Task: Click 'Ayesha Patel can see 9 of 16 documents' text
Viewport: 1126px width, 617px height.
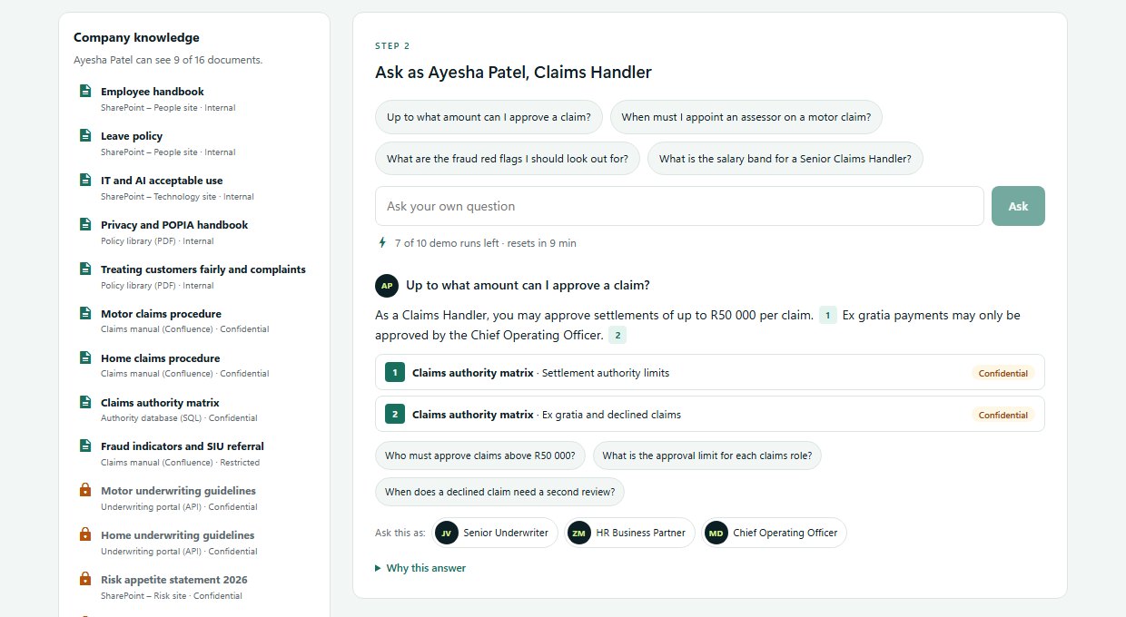Action: tap(168, 60)
